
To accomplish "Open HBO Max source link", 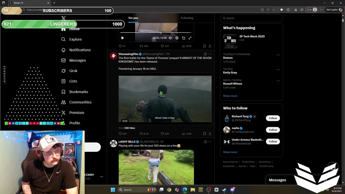I will (130, 128).
